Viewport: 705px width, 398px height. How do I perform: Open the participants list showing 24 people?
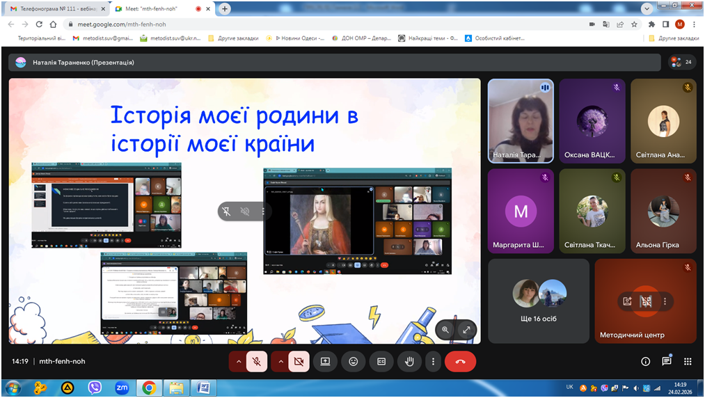coord(681,62)
